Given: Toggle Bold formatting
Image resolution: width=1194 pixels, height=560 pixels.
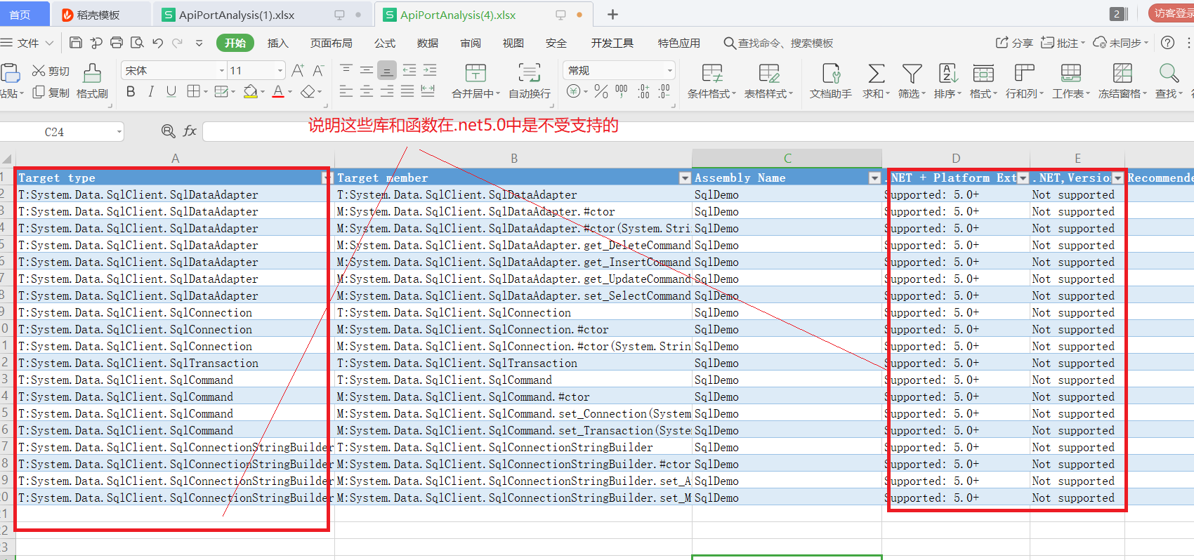Looking at the screenshot, I should [131, 91].
